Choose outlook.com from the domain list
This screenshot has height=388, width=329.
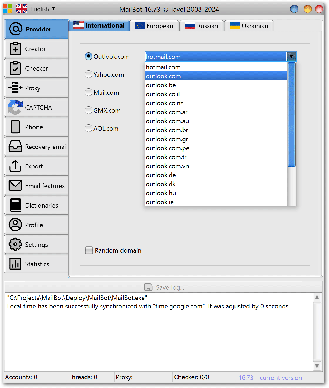[216, 76]
